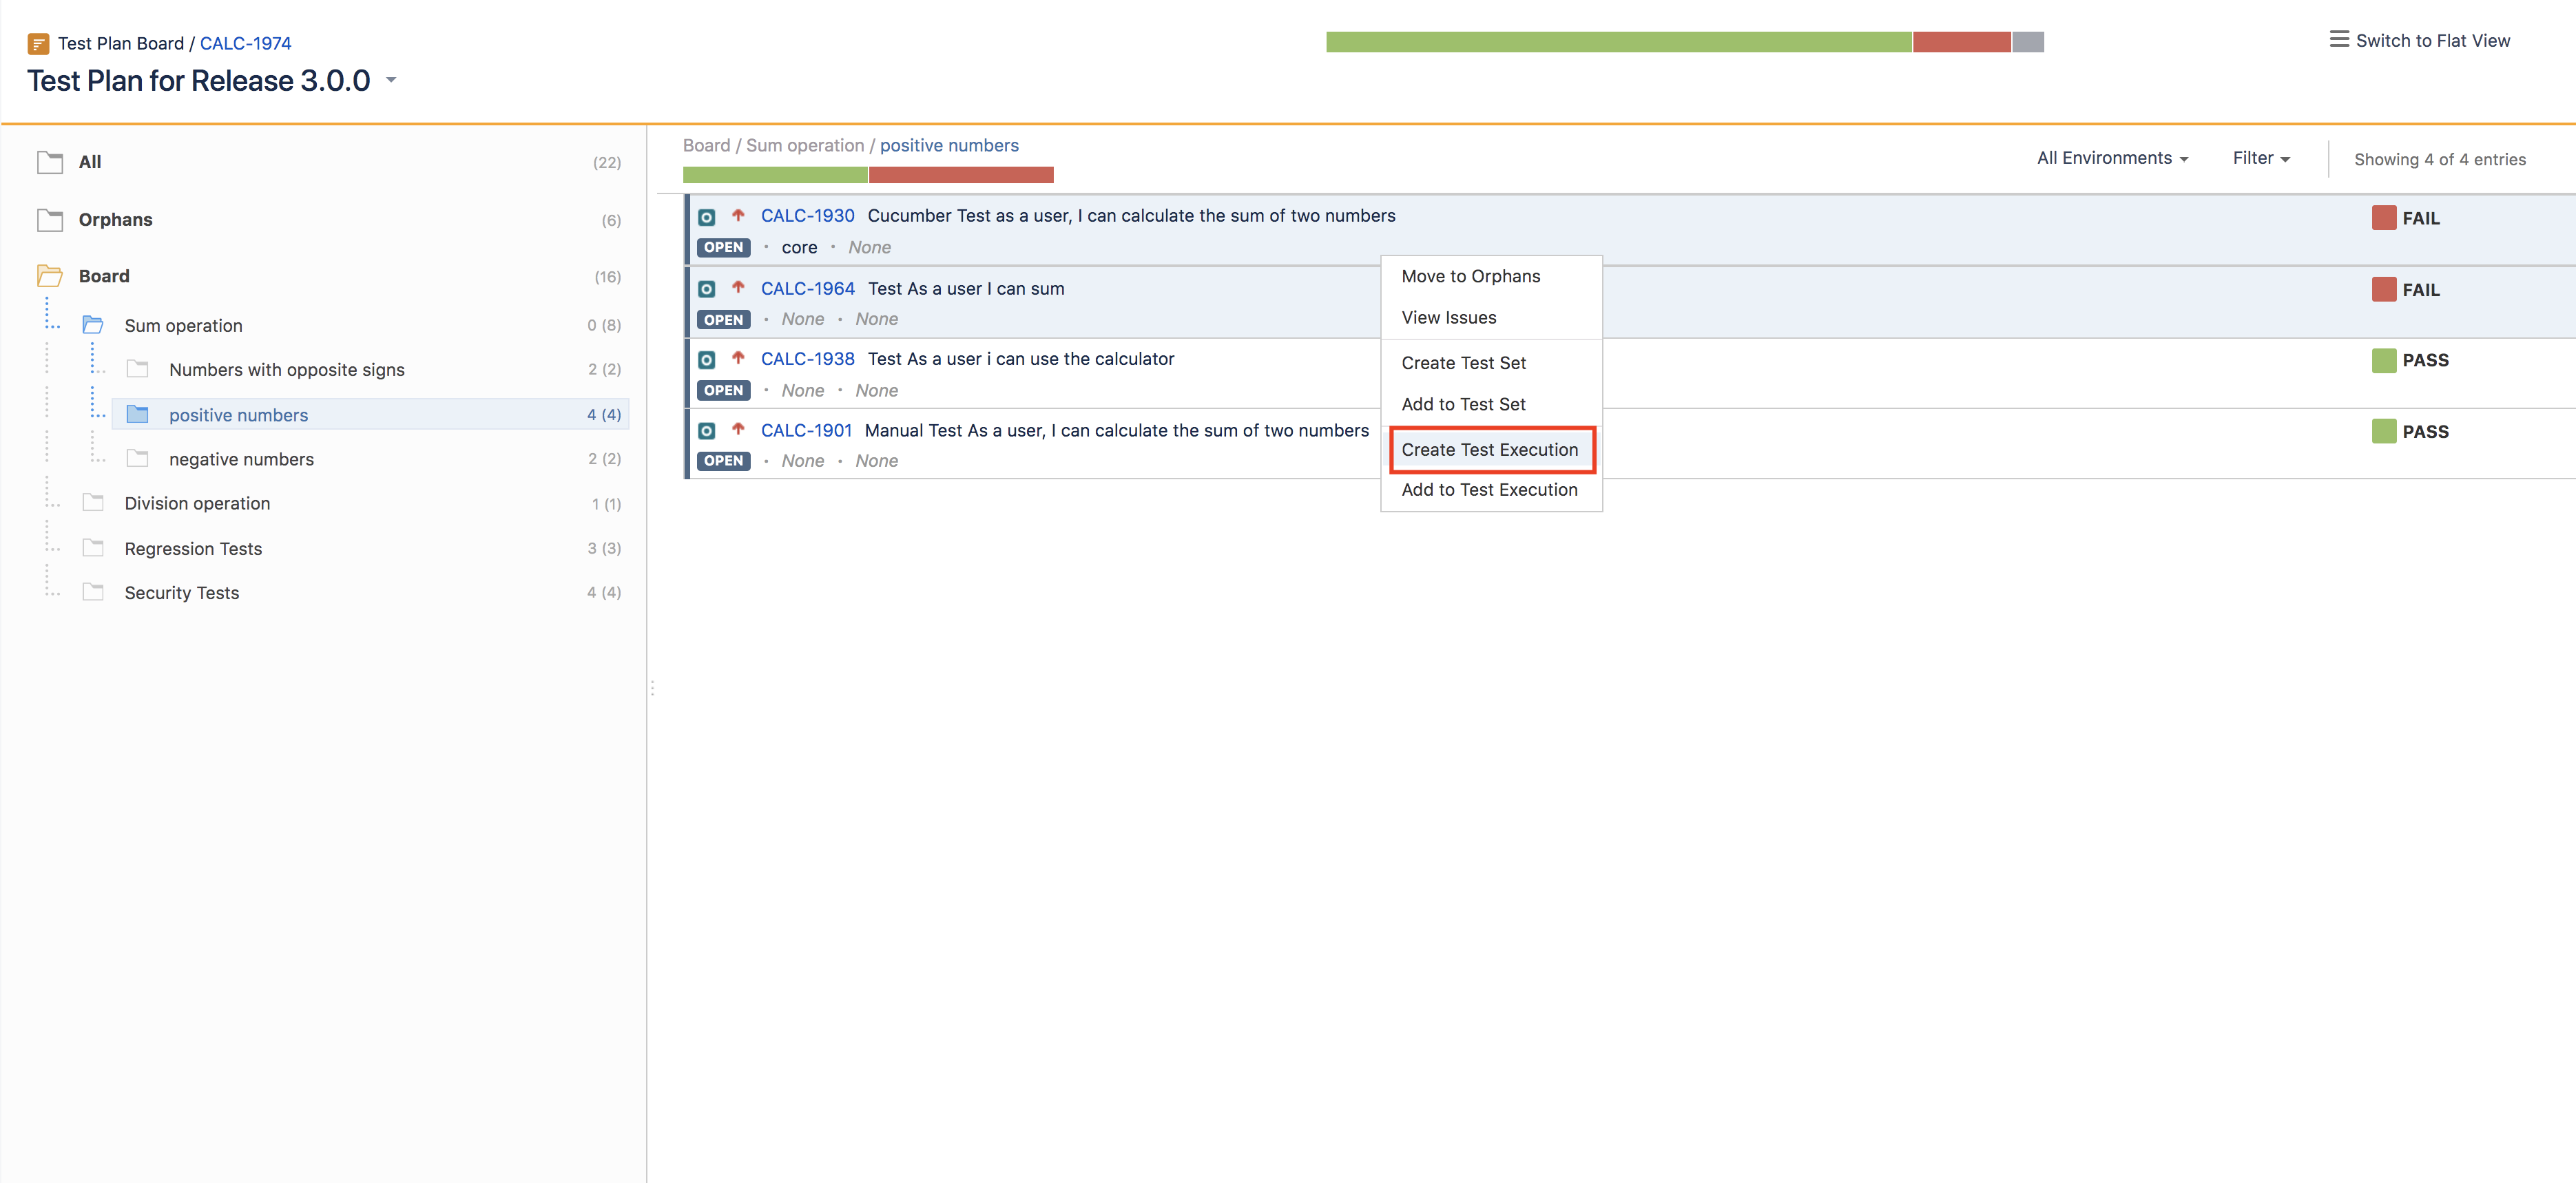
Task: Click red failed segment of overall progress bar
Action: click(x=1961, y=42)
